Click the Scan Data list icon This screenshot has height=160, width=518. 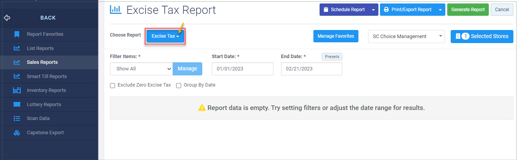point(17,118)
